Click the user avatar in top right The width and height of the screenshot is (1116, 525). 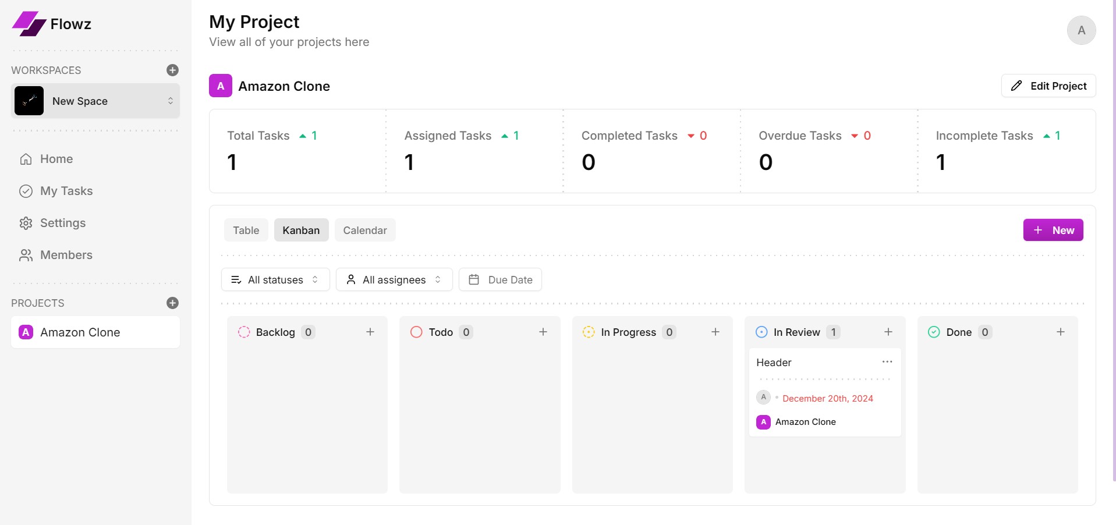pyautogui.click(x=1080, y=30)
